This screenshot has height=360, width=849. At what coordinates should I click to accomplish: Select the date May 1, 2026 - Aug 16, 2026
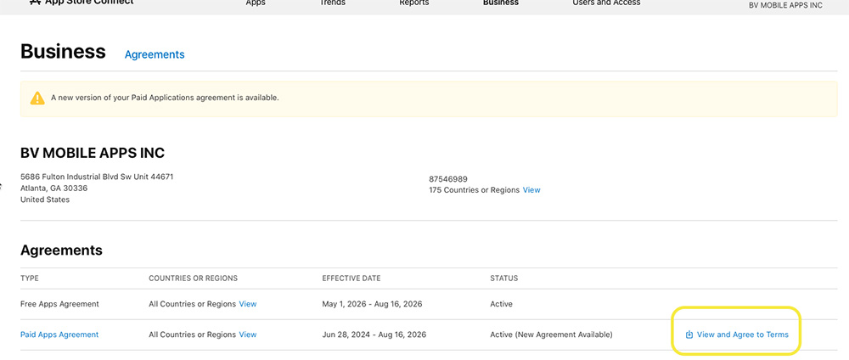(372, 304)
